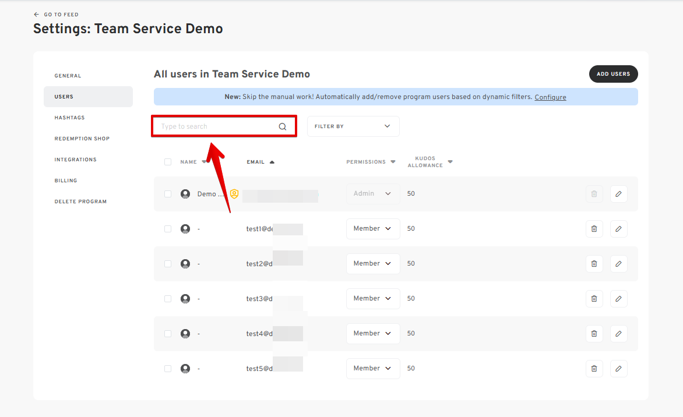Viewport: 683px width, 417px height.
Task: Open the Configure dynamic filters link
Action: (x=550, y=97)
